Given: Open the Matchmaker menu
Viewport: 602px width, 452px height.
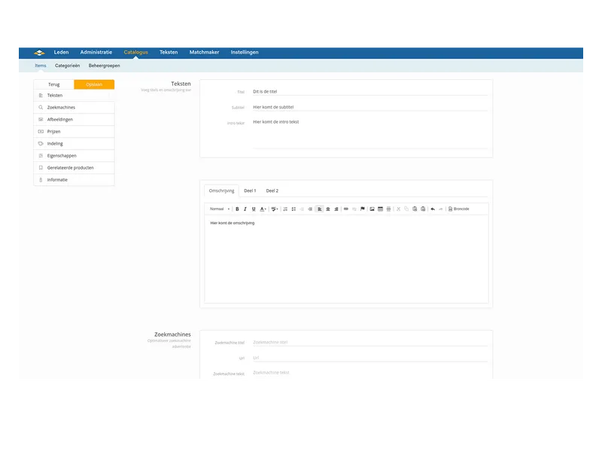Looking at the screenshot, I should (204, 52).
